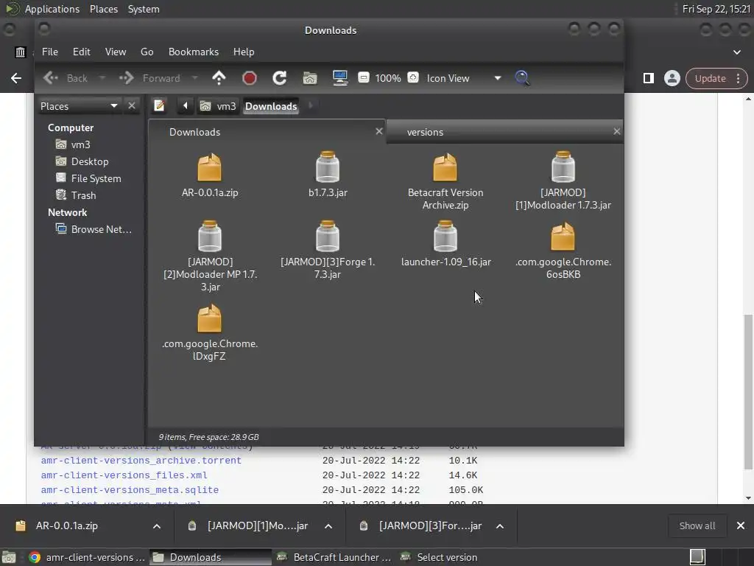The image size is (754, 566).
Task: Open the Places sidebar type dropdown
Action: pos(80,106)
